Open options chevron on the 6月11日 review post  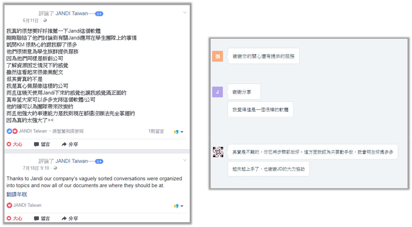[185, 13]
